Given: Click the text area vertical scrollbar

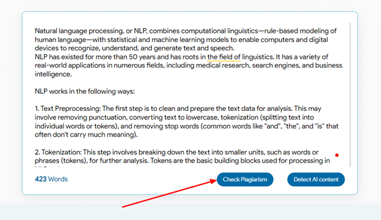Looking at the screenshot, I should [x=350, y=94].
